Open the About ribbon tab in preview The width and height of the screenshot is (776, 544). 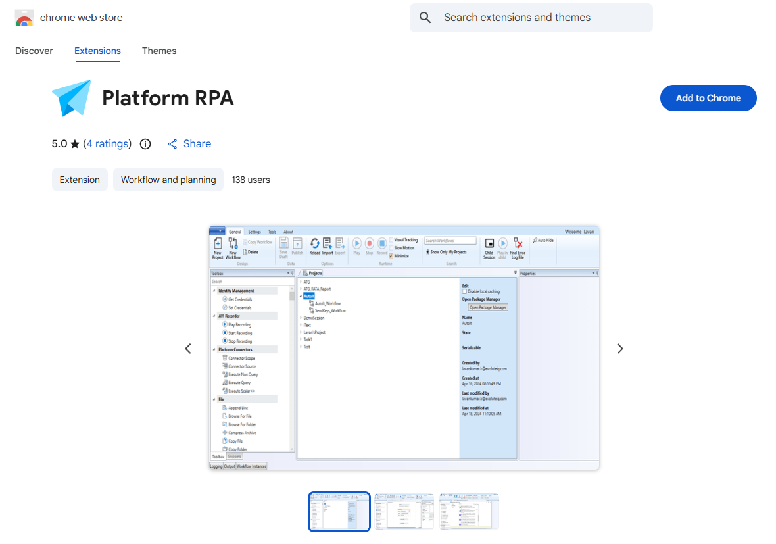[x=289, y=232]
